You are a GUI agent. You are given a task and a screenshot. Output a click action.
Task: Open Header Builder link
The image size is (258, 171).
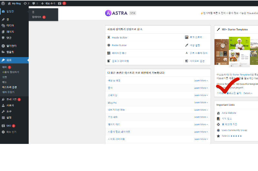point(120,37)
